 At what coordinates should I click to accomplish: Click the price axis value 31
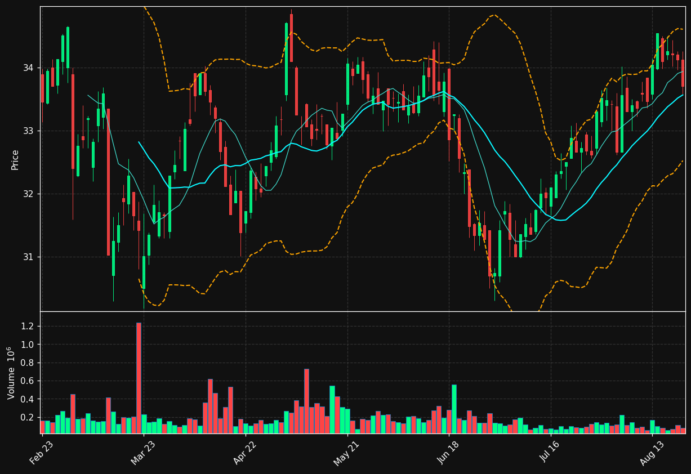coord(28,257)
